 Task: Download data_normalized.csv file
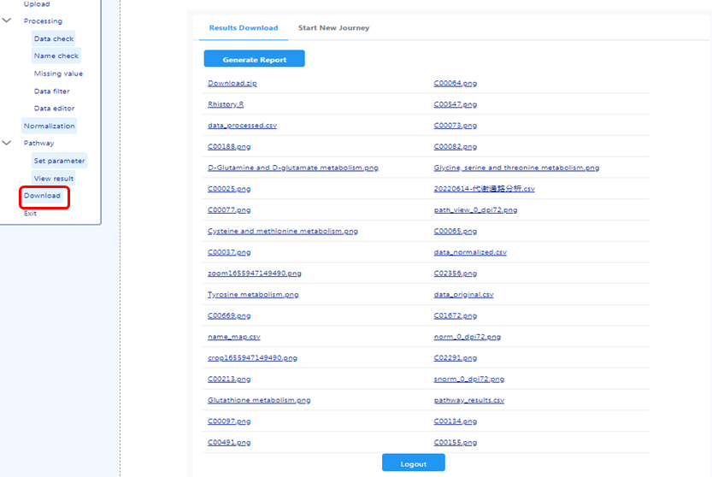point(470,252)
